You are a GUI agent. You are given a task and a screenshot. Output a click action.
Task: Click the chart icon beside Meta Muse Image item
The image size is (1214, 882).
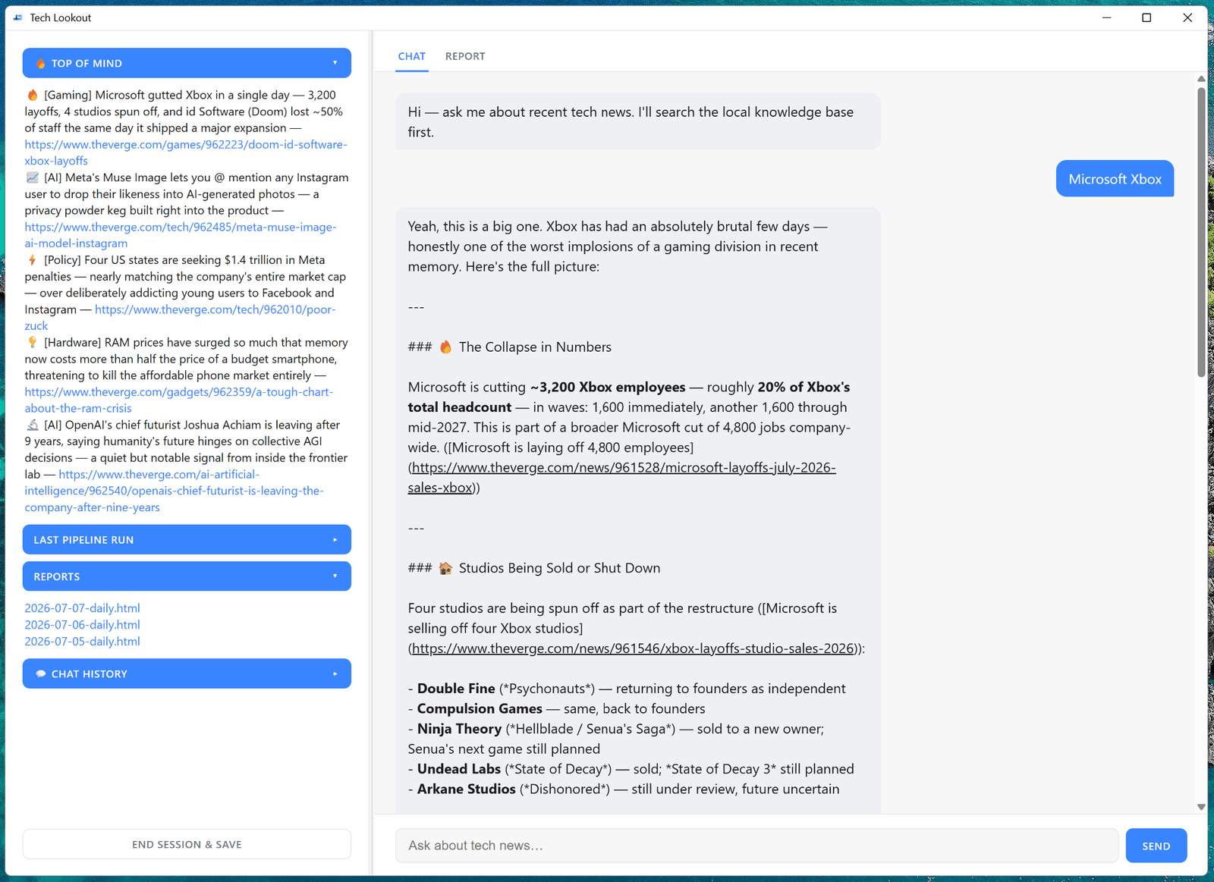(33, 177)
